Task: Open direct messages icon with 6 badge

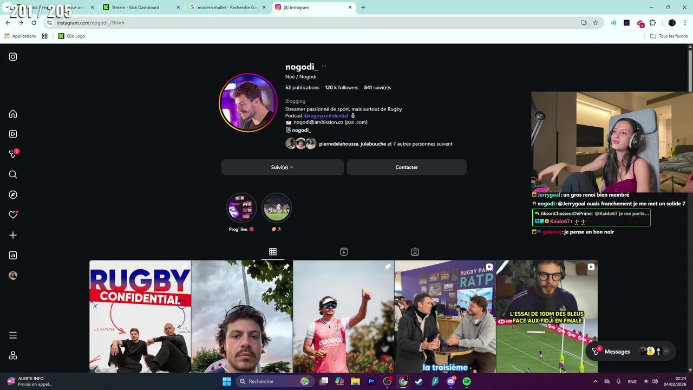Action: coord(13,154)
